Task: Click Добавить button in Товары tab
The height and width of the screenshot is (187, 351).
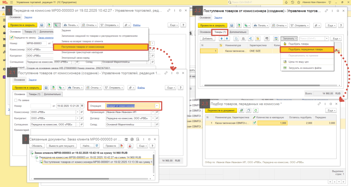Action: pos(207,39)
